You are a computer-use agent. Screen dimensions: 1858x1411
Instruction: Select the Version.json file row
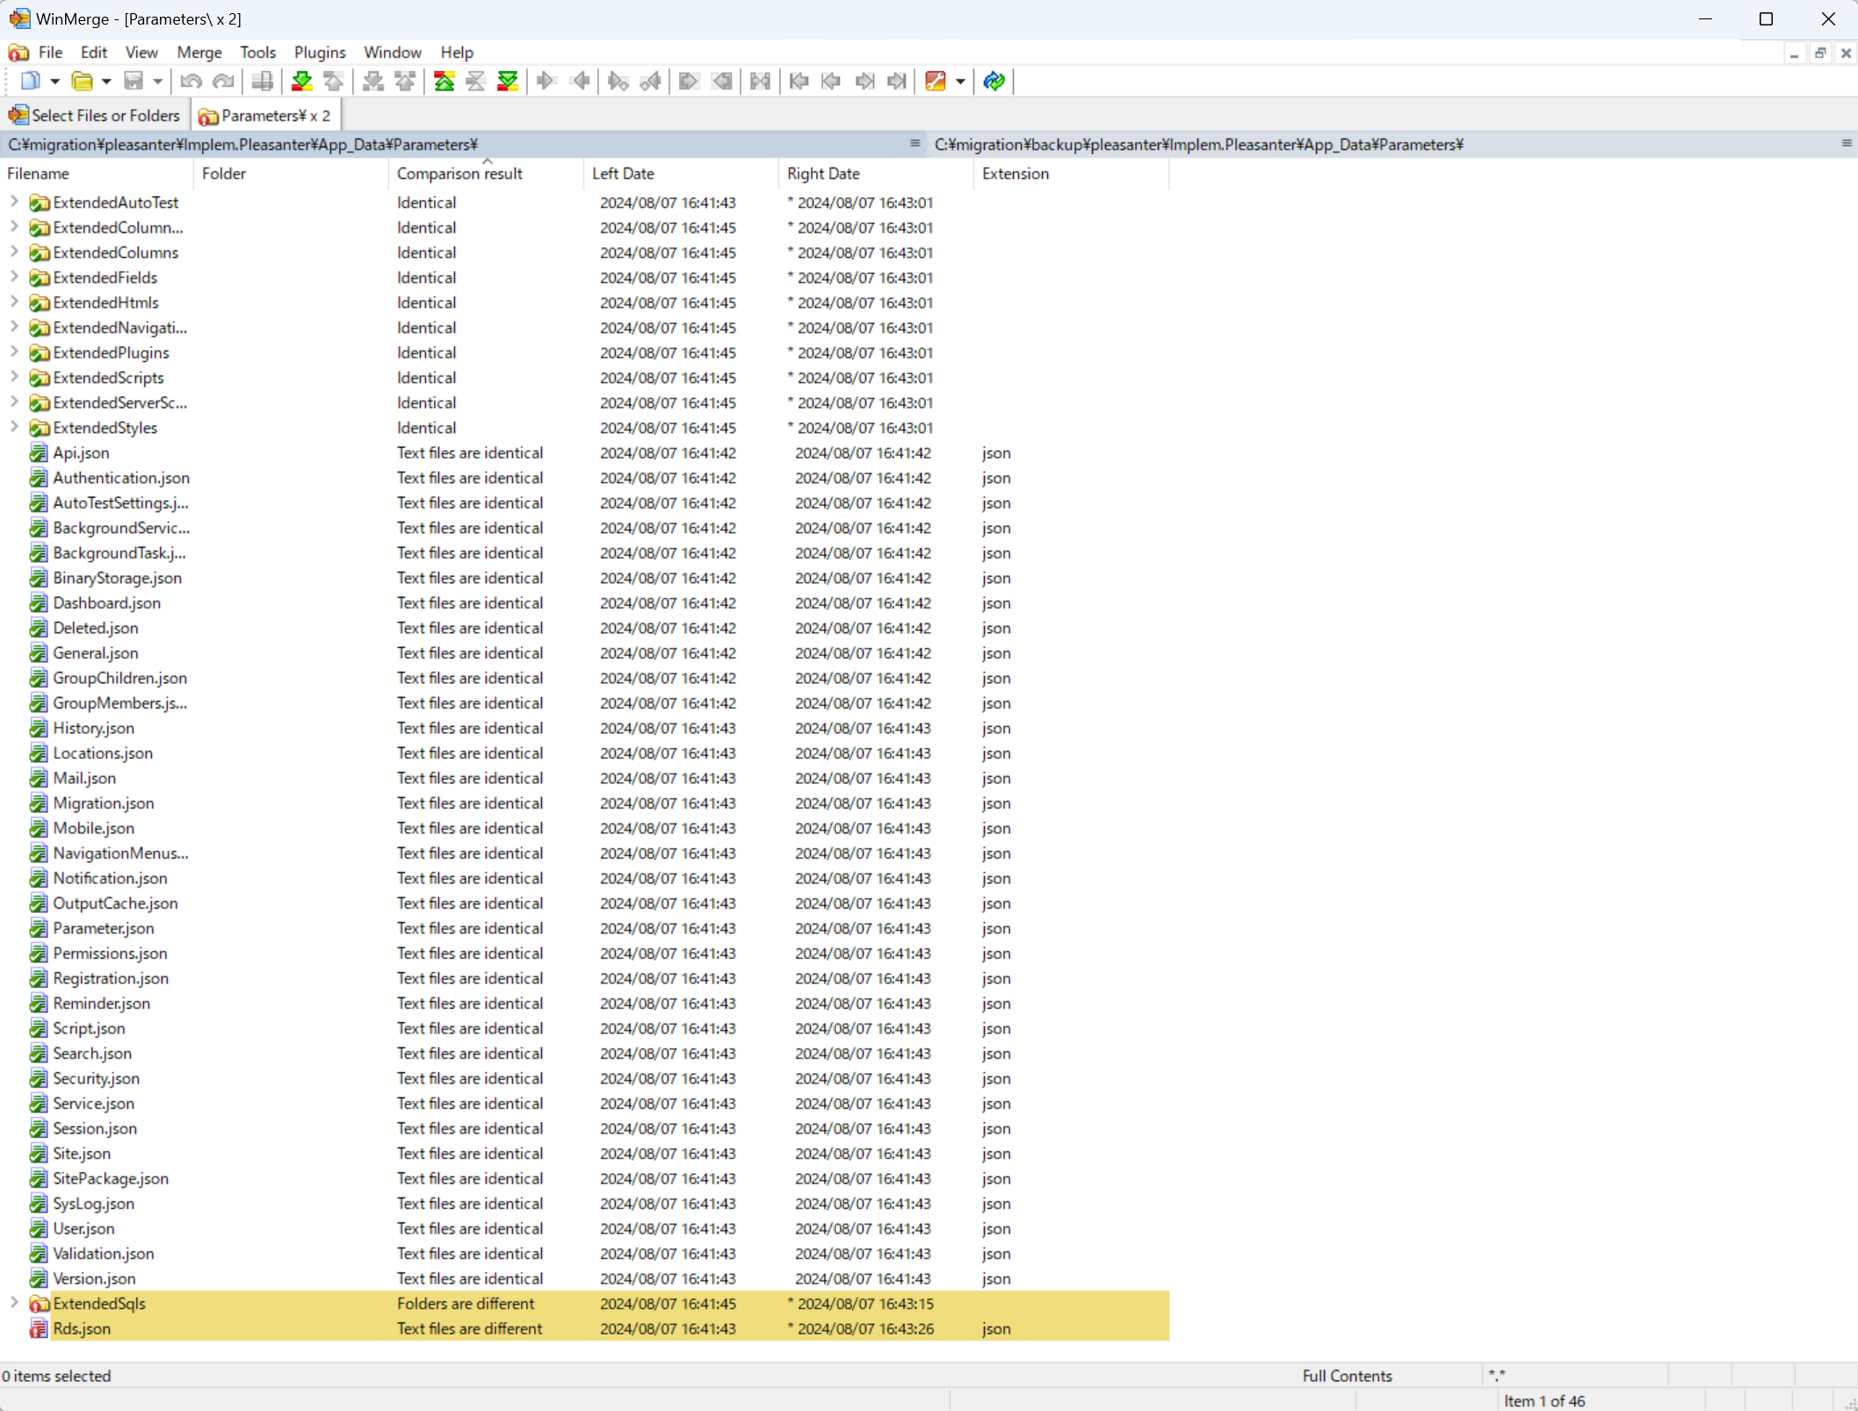click(584, 1278)
